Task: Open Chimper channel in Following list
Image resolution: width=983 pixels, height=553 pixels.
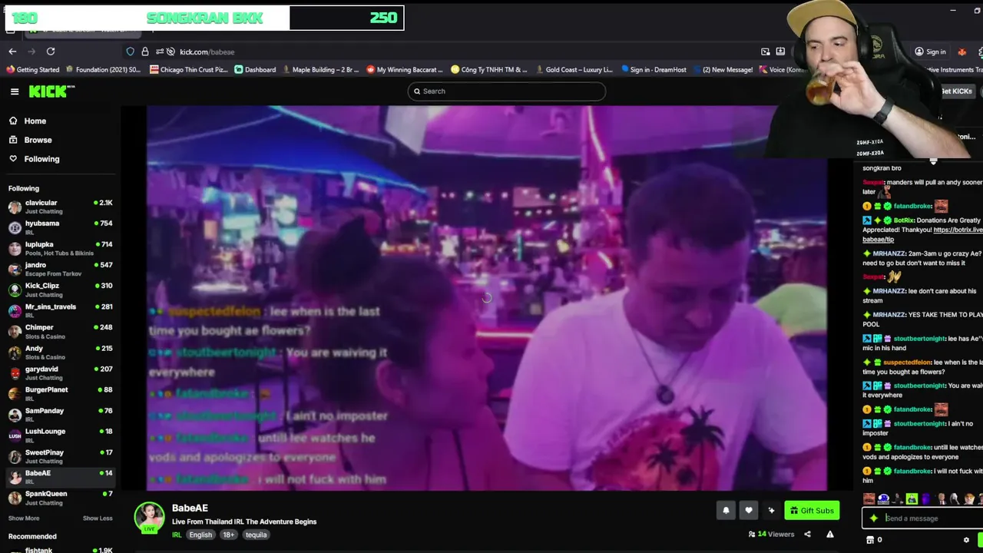Action: point(60,331)
